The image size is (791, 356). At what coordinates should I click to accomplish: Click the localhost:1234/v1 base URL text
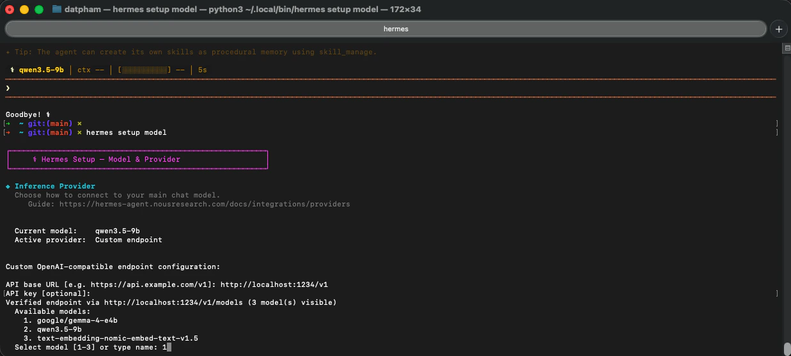pos(275,284)
